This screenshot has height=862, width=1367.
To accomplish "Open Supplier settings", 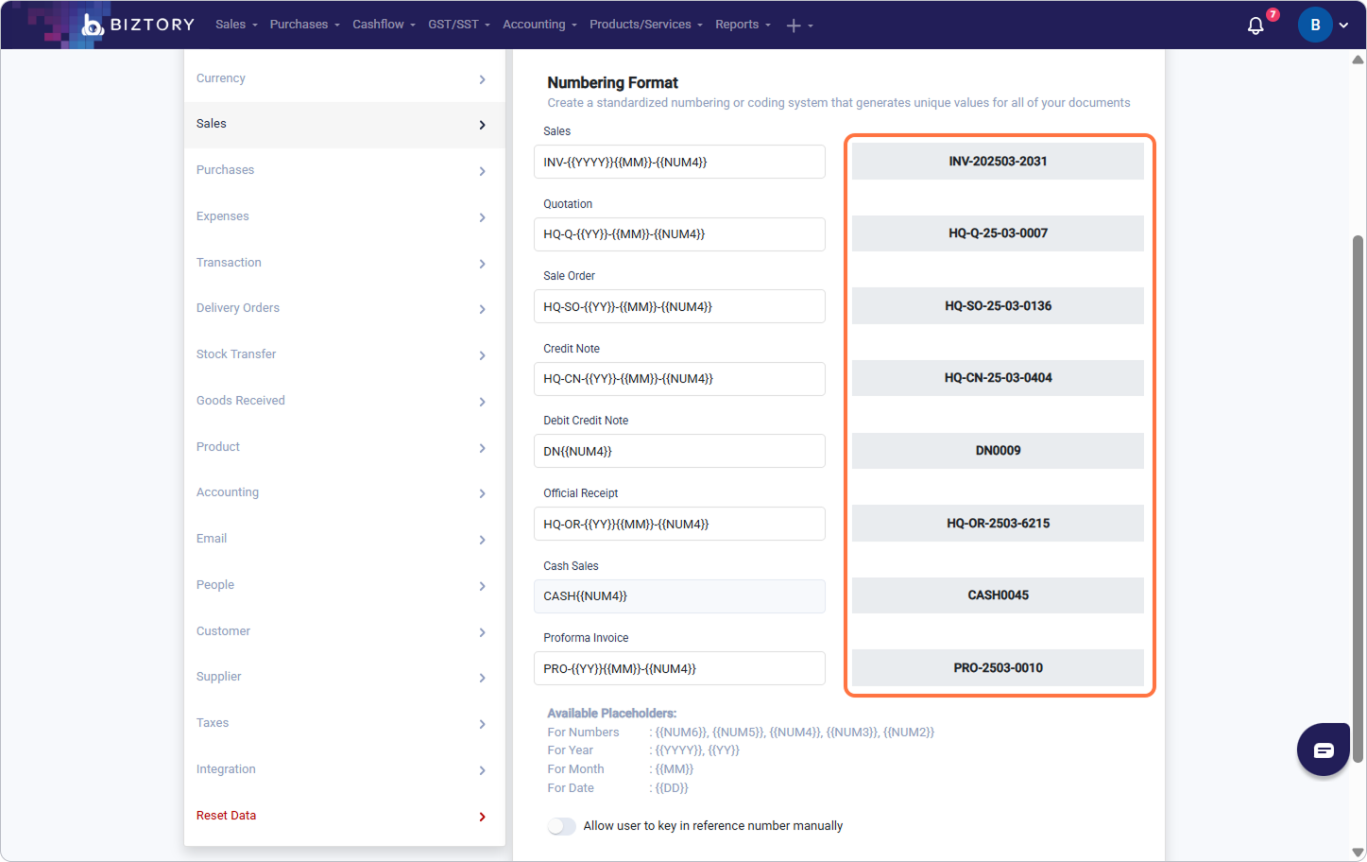I will [345, 677].
